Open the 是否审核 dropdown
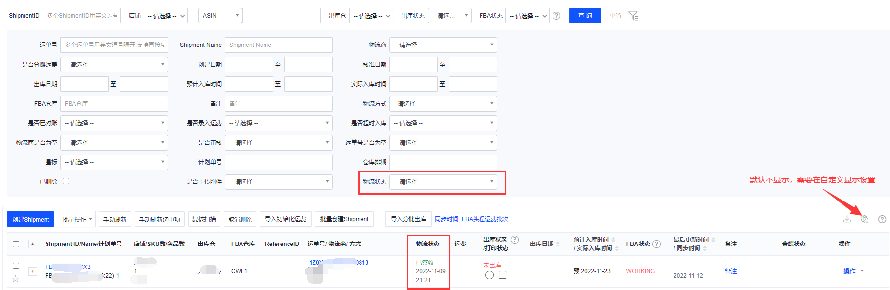Viewport: 890px width, 290px height. [x=278, y=143]
